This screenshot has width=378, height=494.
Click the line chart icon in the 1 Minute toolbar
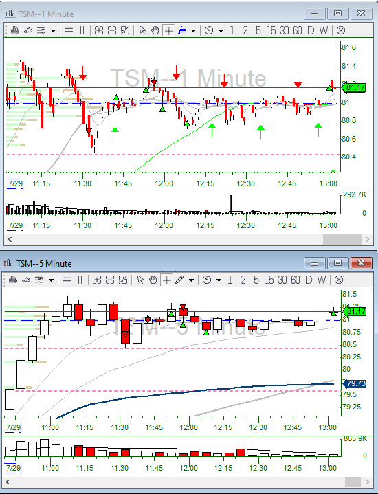point(28,30)
